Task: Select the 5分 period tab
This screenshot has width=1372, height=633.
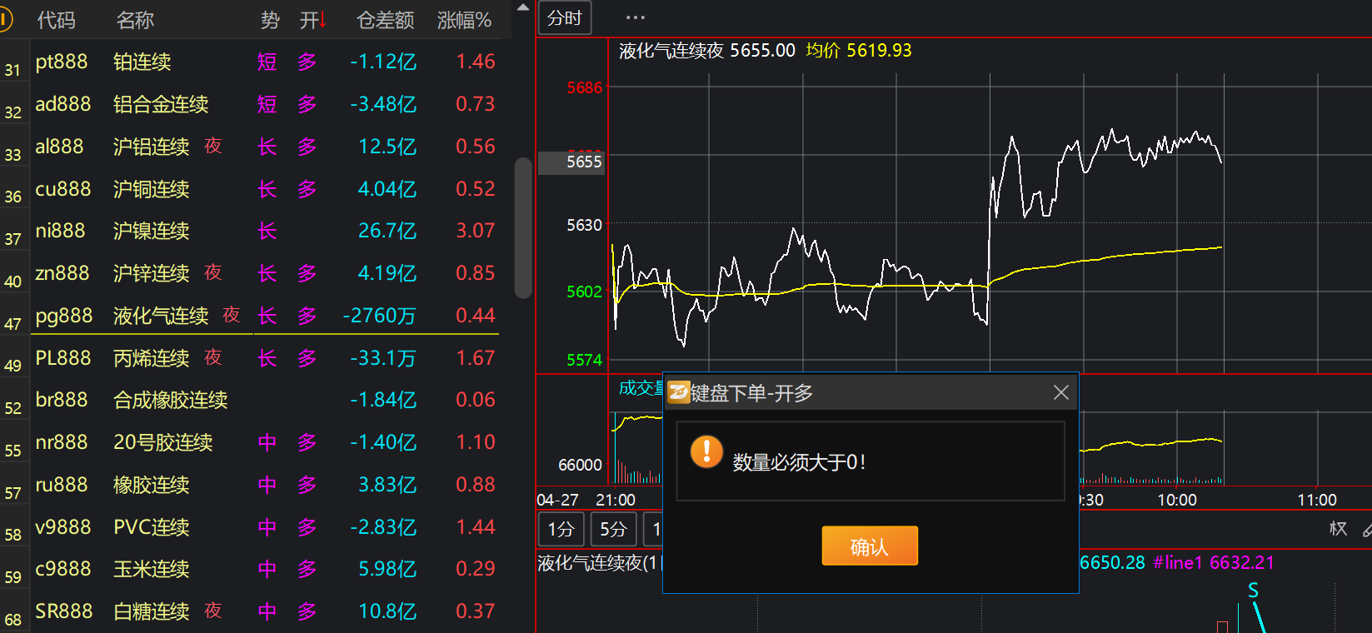Action: pyautogui.click(x=613, y=529)
